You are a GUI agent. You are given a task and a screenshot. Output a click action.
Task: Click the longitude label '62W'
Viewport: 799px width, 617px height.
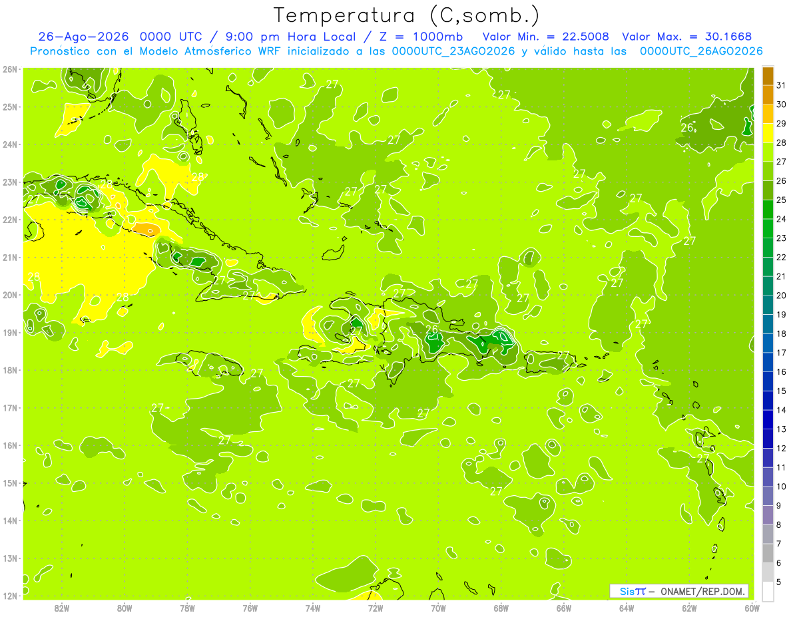click(689, 608)
